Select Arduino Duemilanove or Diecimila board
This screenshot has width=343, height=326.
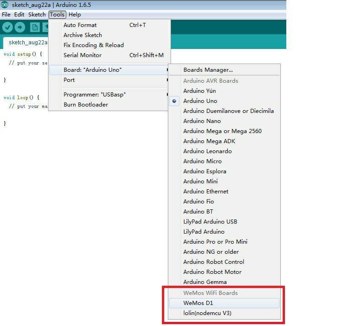coord(224,111)
